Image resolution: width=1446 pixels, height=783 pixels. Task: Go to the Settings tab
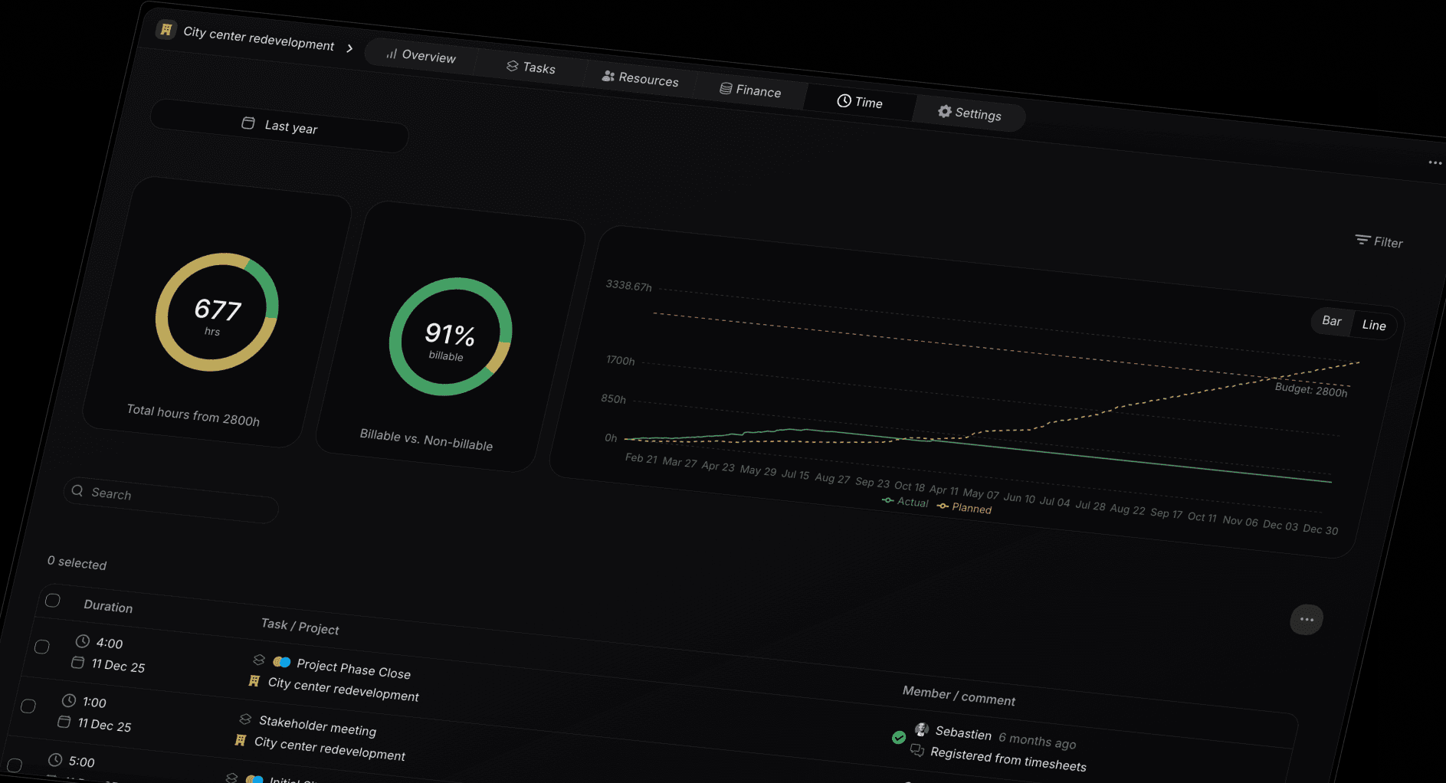pos(969,113)
